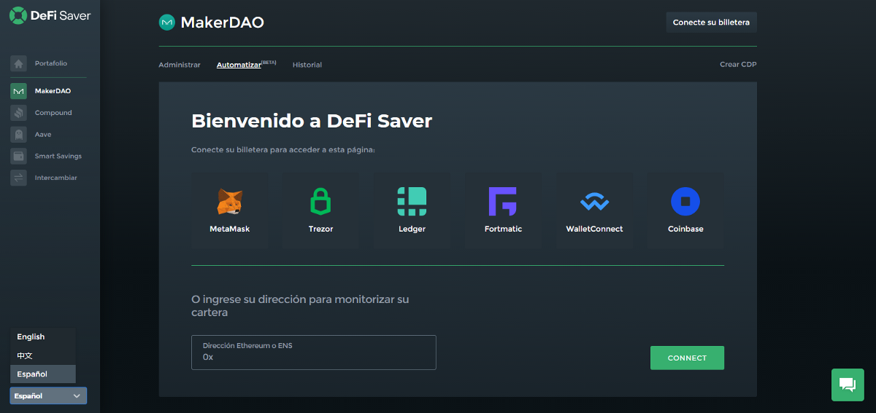Click the MakerDAO page title text

(x=222, y=23)
